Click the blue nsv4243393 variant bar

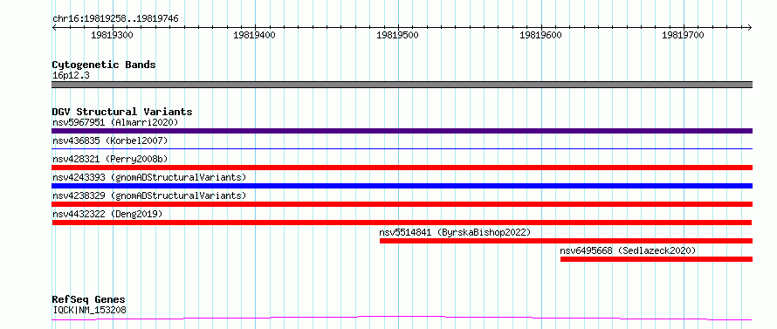[x=402, y=186]
